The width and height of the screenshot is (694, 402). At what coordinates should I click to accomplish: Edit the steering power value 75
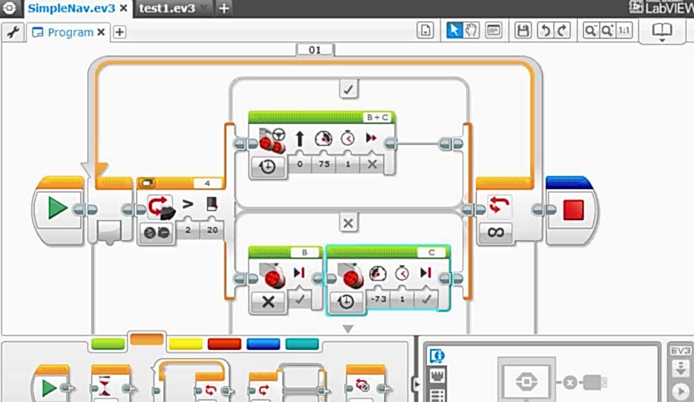click(x=323, y=164)
